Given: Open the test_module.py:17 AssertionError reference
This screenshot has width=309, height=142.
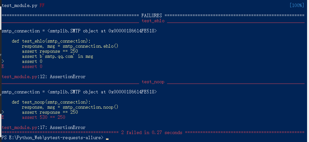Looking at the screenshot, I should [x=43, y=127].
